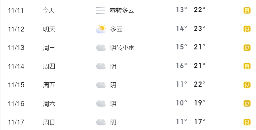Viewport: 256px width, 130px height.
Task: Select the 明天 forecast row label
Action: click(49, 29)
